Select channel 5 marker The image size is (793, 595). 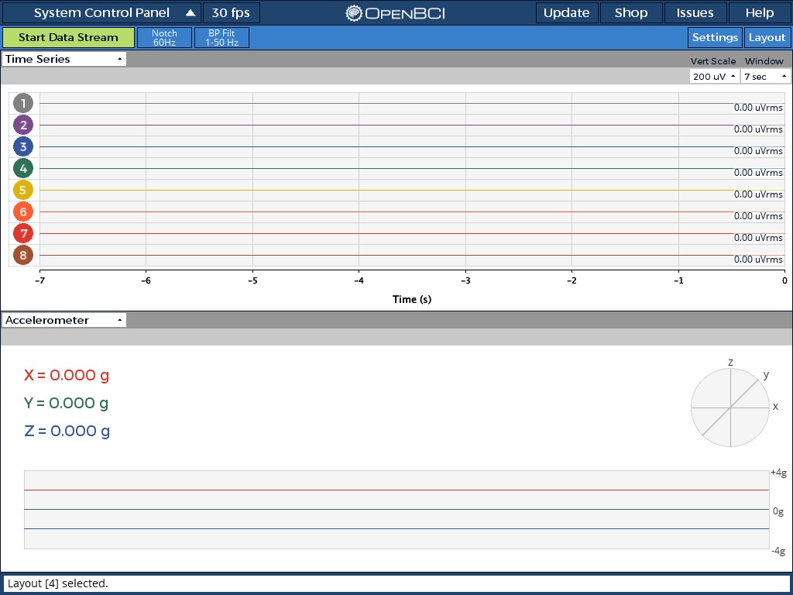tap(22, 189)
